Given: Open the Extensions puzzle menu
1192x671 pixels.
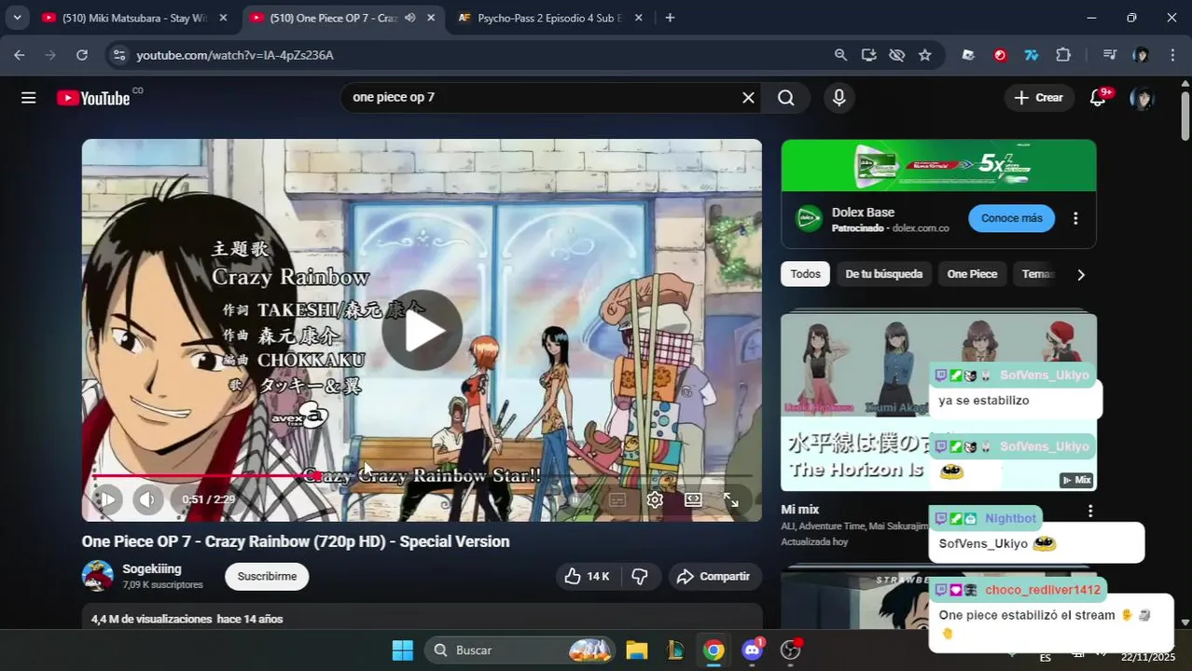Looking at the screenshot, I should pyautogui.click(x=1063, y=55).
